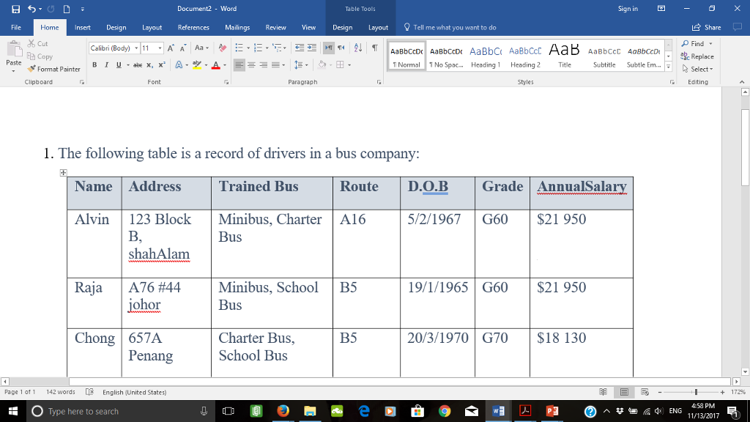Click the Format Painter tool
The image size is (750, 422).
[x=55, y=69]
